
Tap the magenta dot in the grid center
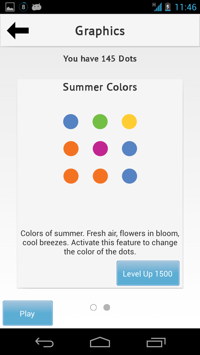100,149
